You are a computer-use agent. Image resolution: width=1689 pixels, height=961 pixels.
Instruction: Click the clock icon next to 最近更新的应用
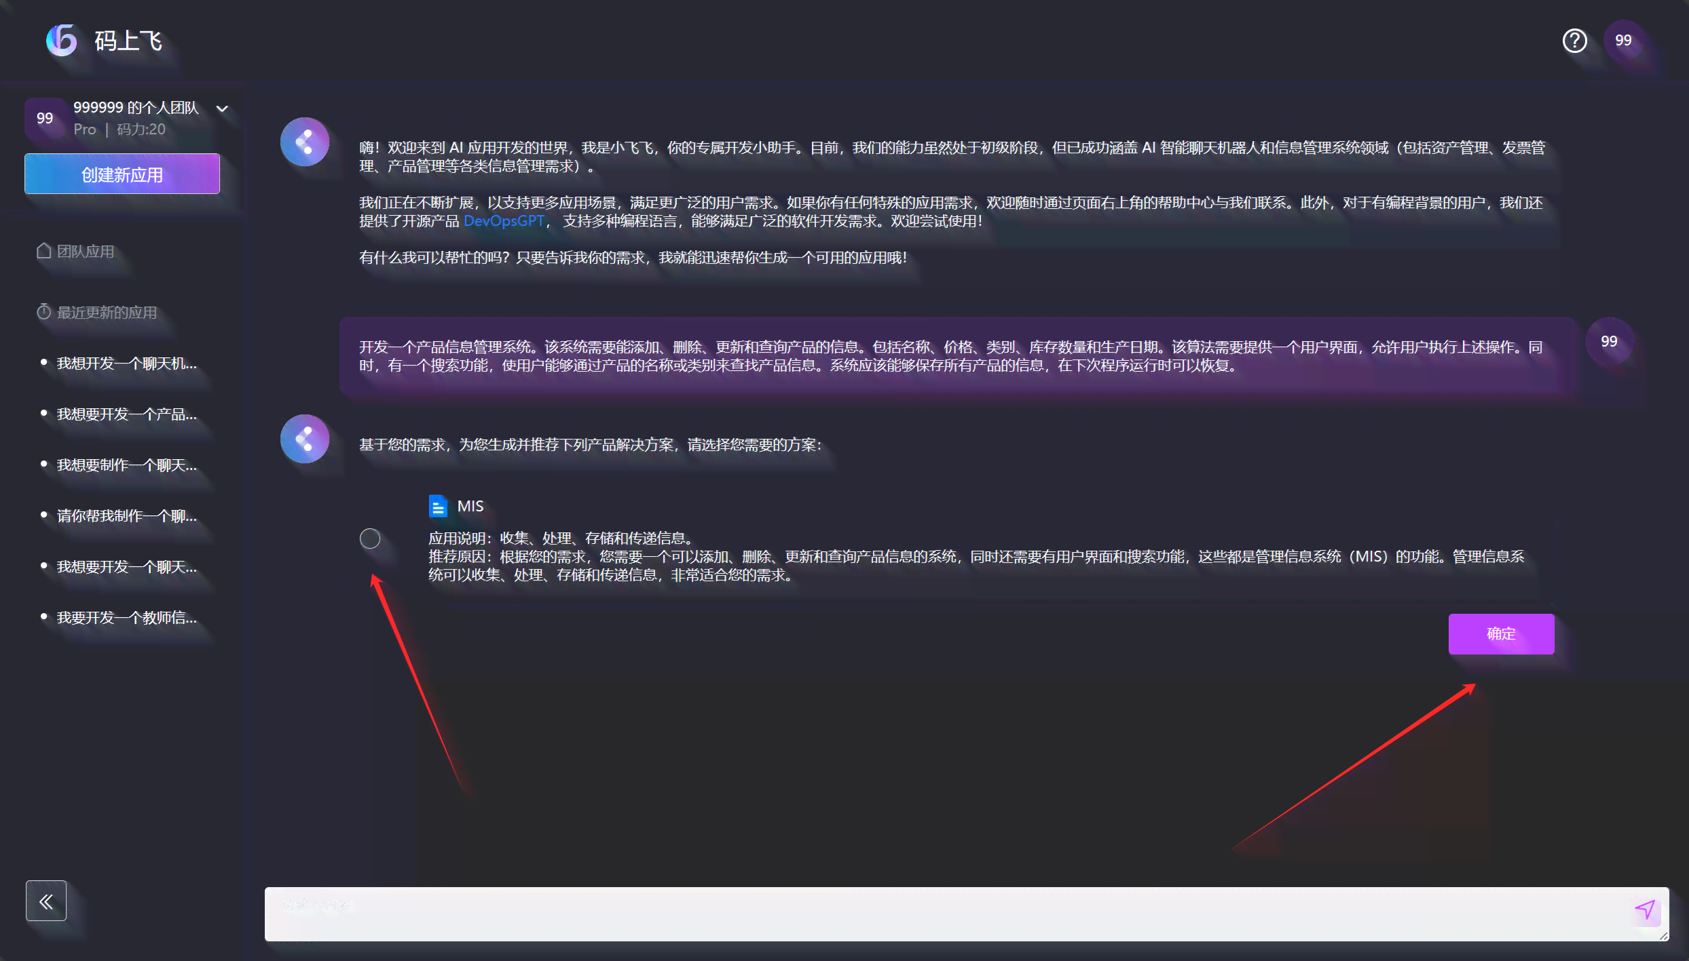point(43,312)
